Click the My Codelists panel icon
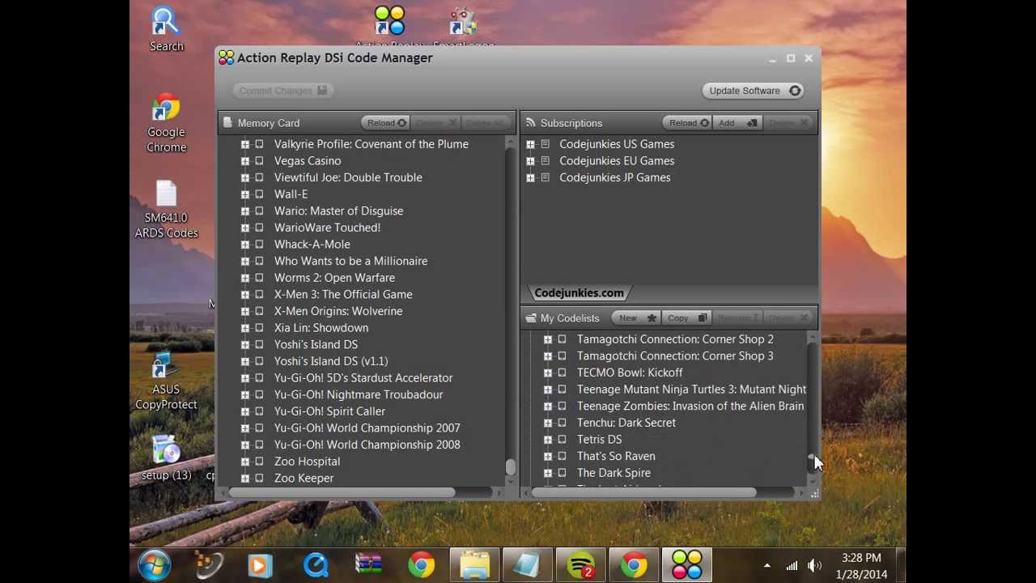 pos(531,318)
